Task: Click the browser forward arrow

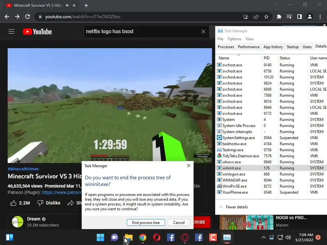Action: click(x=17, y=17)
